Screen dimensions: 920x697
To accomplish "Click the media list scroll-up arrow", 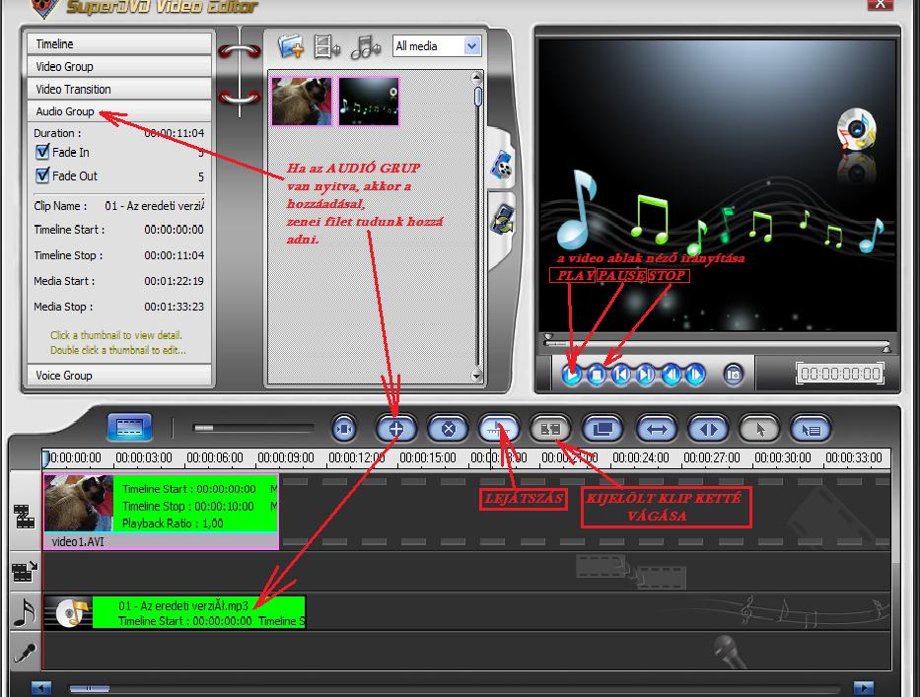I will point(476,77).
